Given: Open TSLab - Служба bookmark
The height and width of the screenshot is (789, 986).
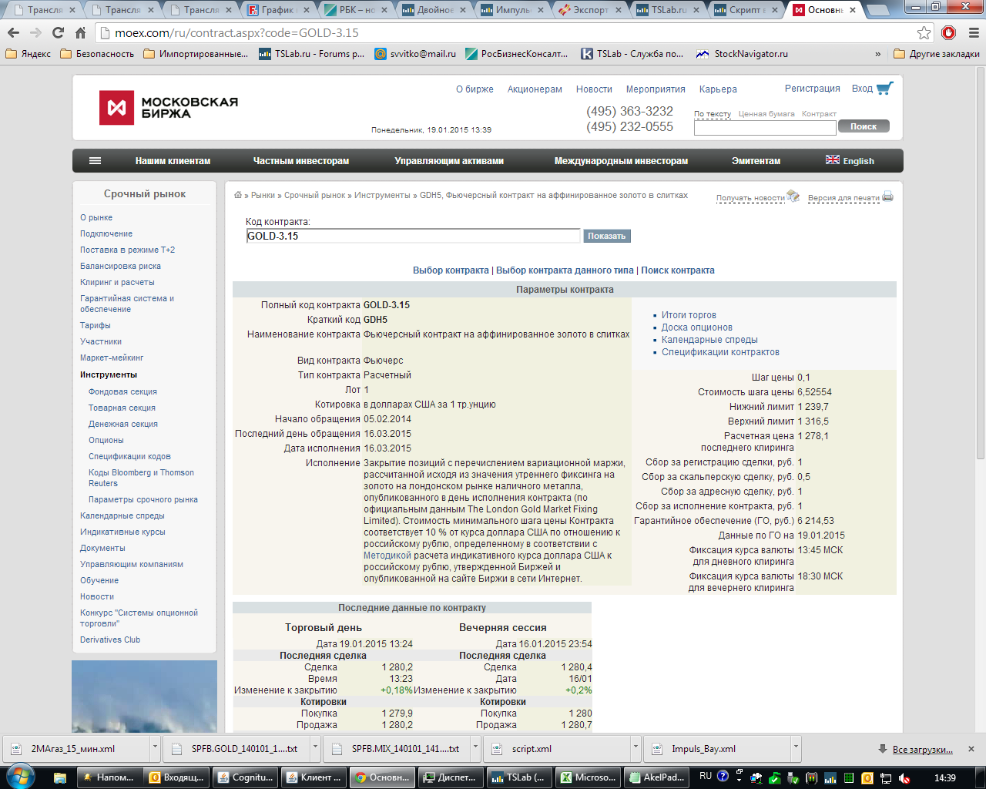Looking at the screenshot, I should 632,54.
